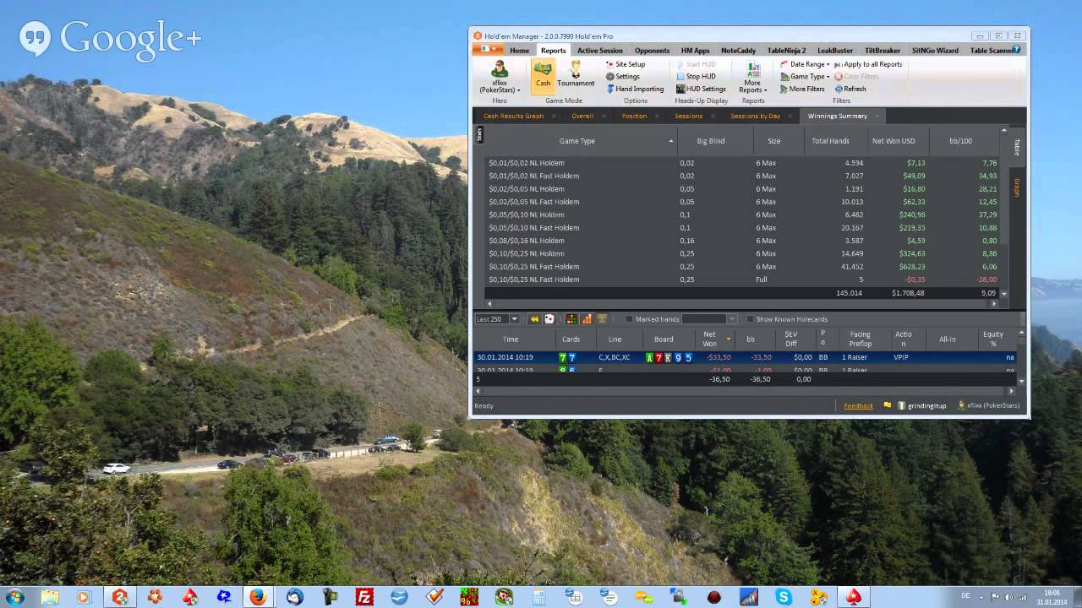The image size is (1082, 608).
Task: Open the vertical Graph side tab
Action: (x=1017, y=187)
